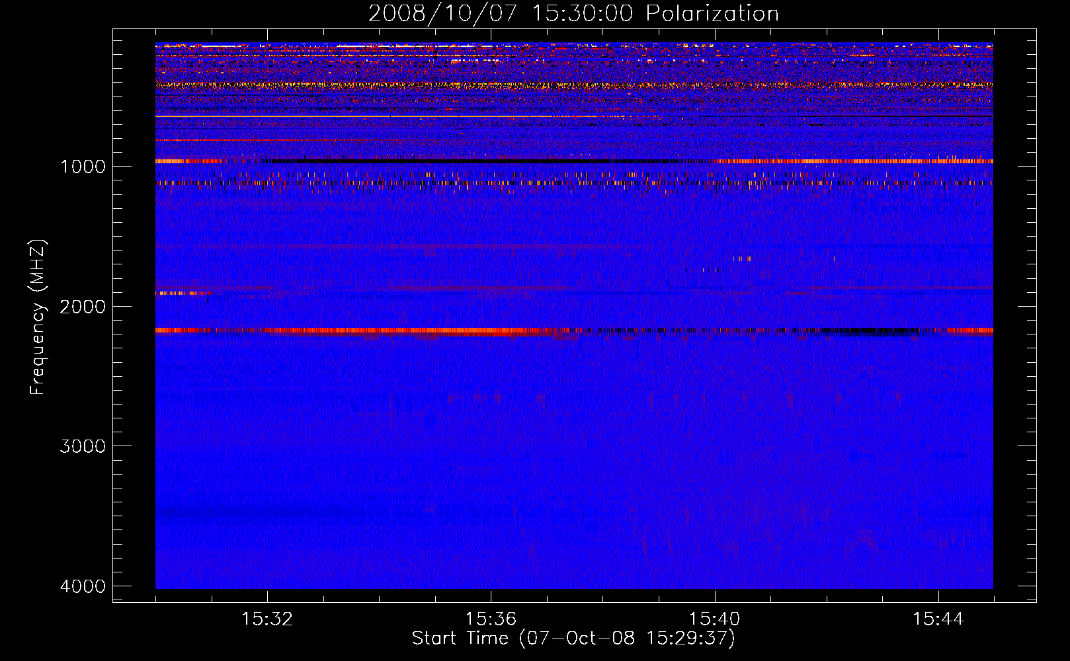1070x661 pixels.
Task: Click the 'Frequency (MHZ)' y-axis label
Action: [x=38, y=317]
